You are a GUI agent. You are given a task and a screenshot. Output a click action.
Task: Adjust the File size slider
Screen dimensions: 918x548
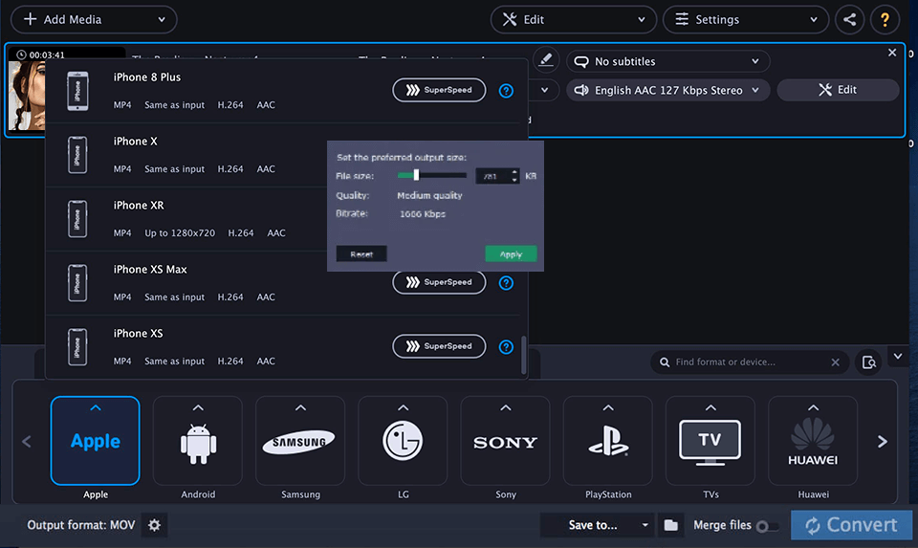click(x=416, y=175)
